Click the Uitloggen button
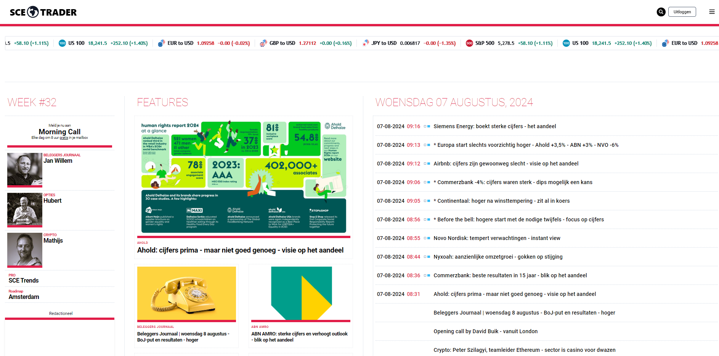719x356 pixels. [682, 12]
